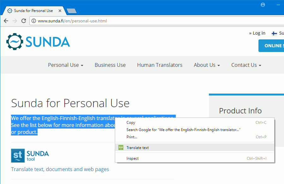The width and height of the screenshot is (284, 184).
Task: Select Search Google for selected text
Action: [x=195, y=130]
